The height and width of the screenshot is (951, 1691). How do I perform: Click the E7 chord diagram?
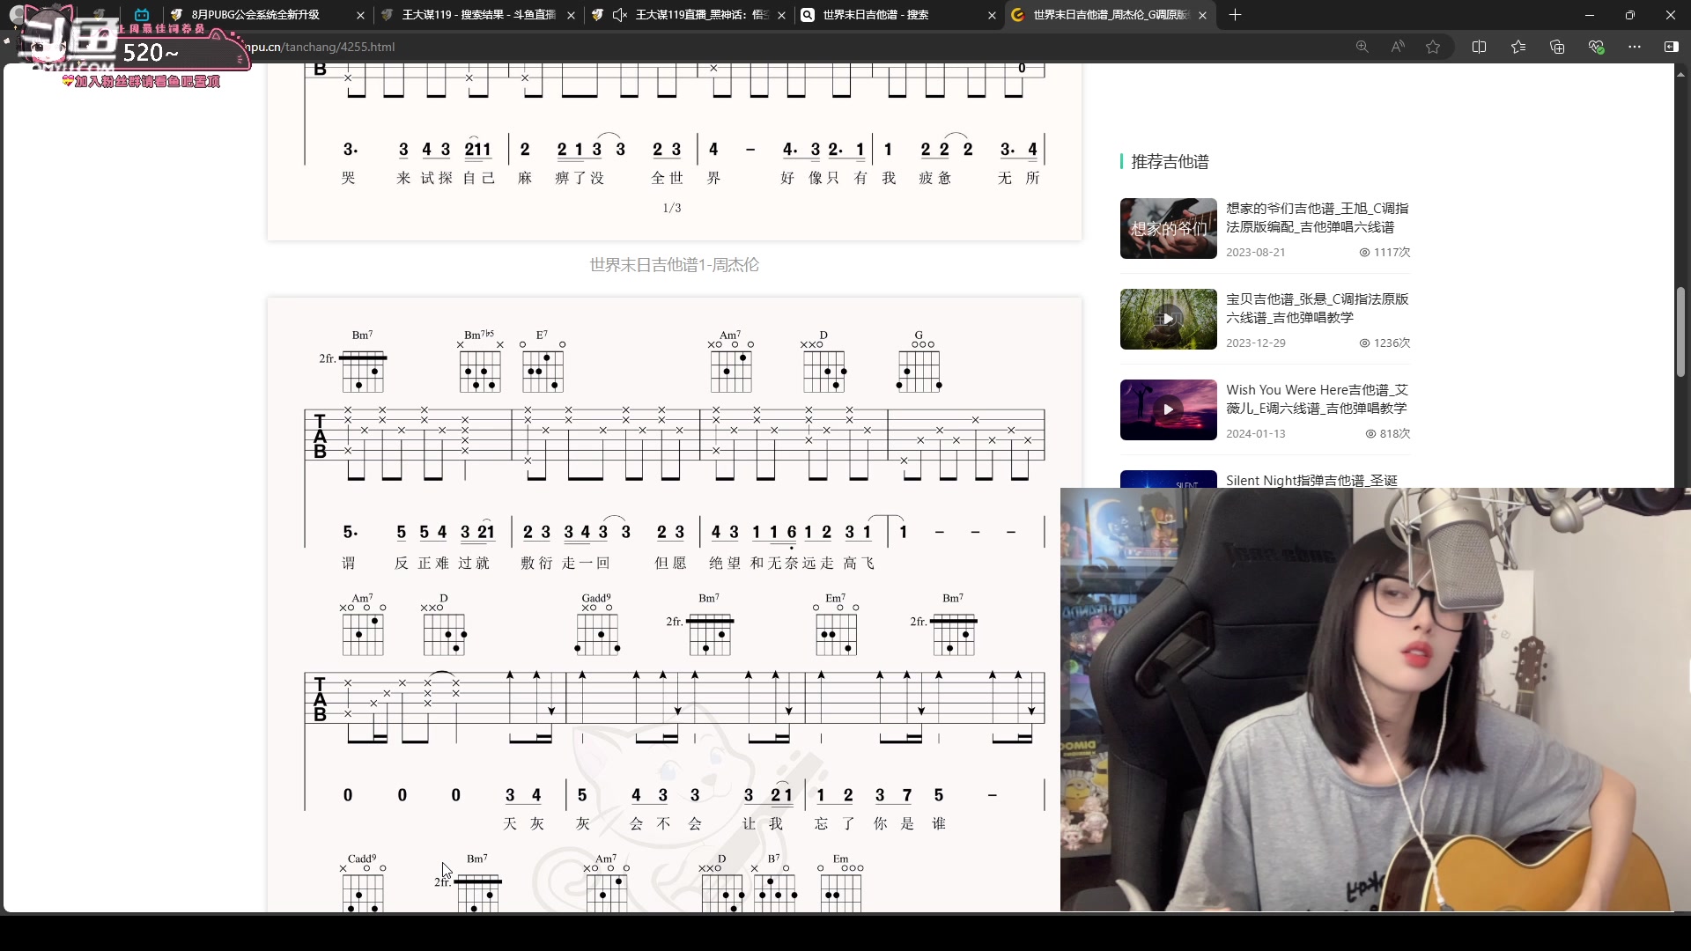tap(543, 362)
